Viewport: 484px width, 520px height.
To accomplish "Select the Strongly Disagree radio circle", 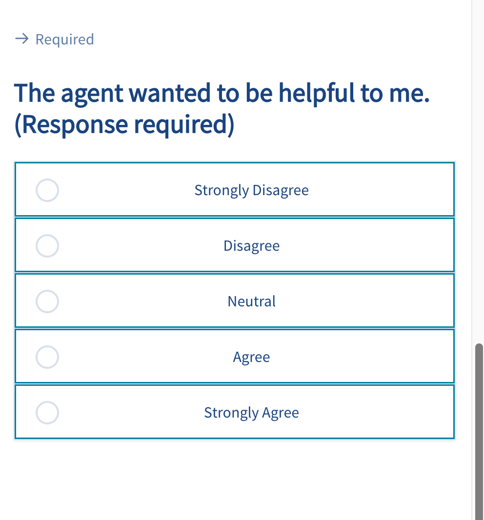I will coord(47,190).
